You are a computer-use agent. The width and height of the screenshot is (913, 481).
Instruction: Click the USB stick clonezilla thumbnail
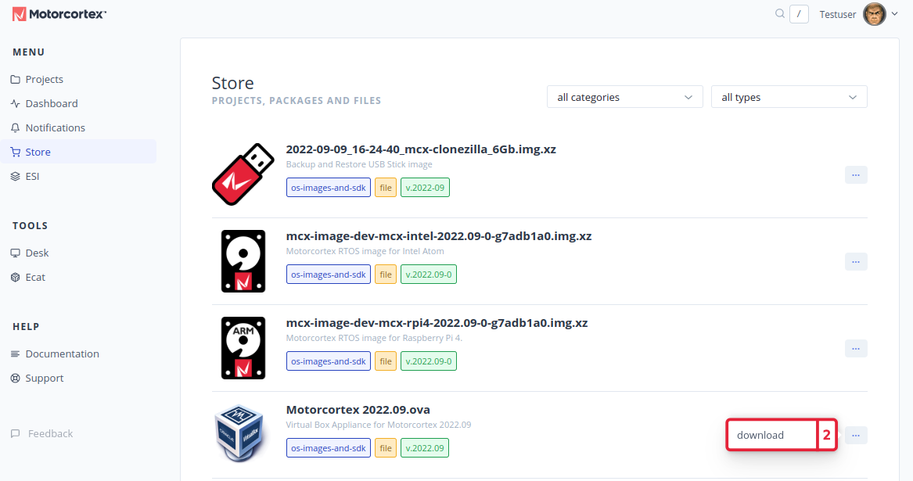243,174
